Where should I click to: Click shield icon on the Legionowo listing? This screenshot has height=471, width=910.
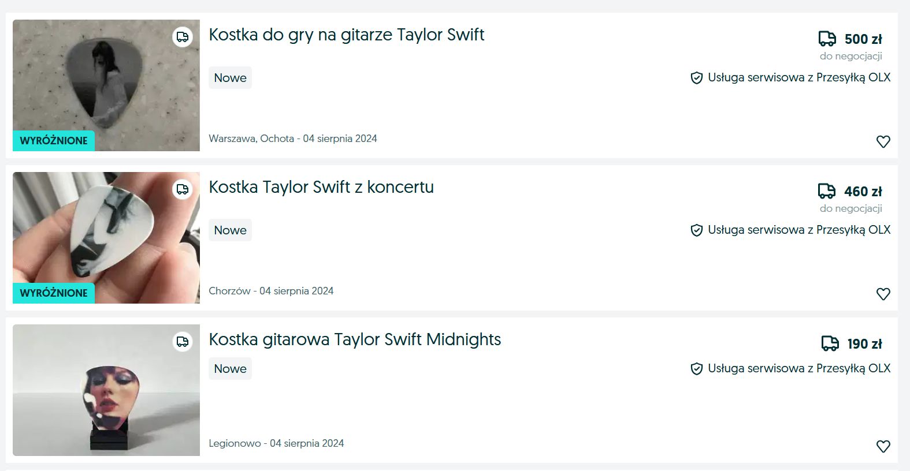697,369
